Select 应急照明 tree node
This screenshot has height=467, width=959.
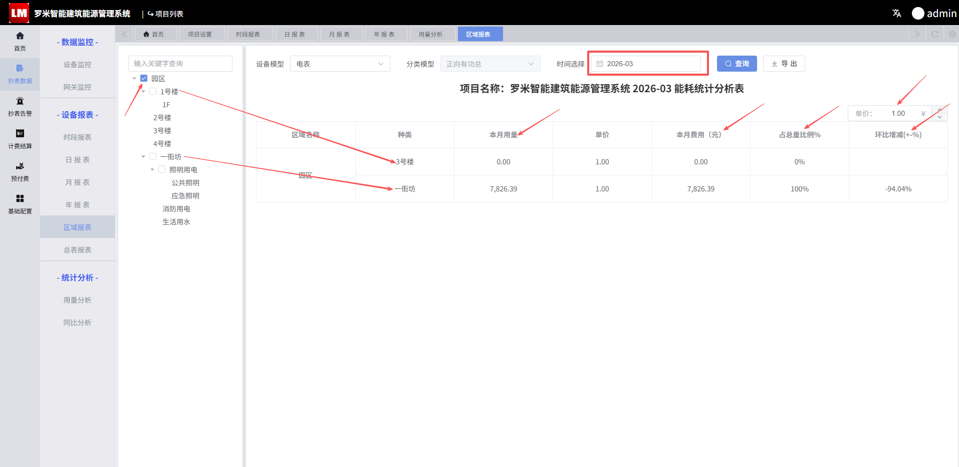pyautogui.click(x=185, y=195)
